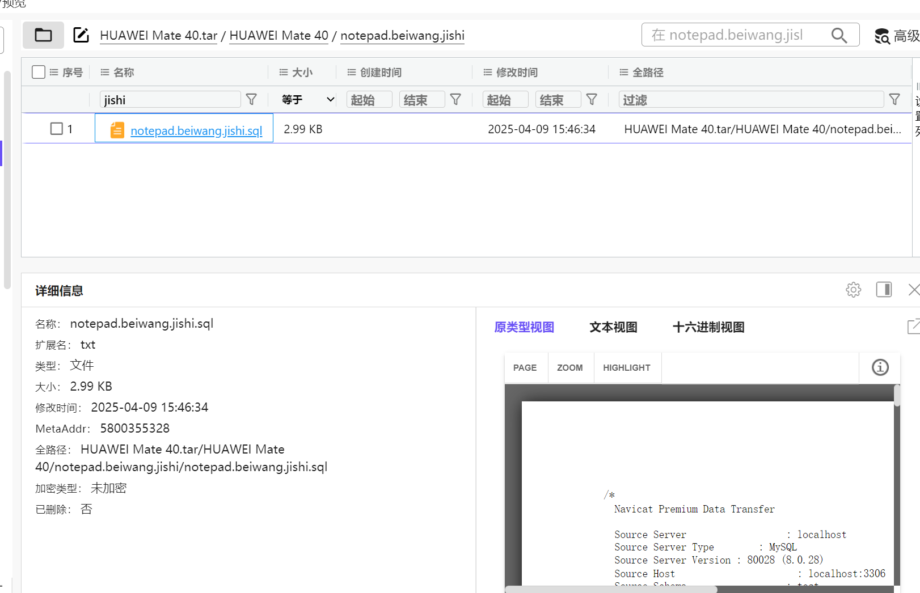The height and width of the screenshot is (593, 920).
Task: Navigate to HUAWEI Mate 40.tar breadcrumb
Action: (158, 36)
